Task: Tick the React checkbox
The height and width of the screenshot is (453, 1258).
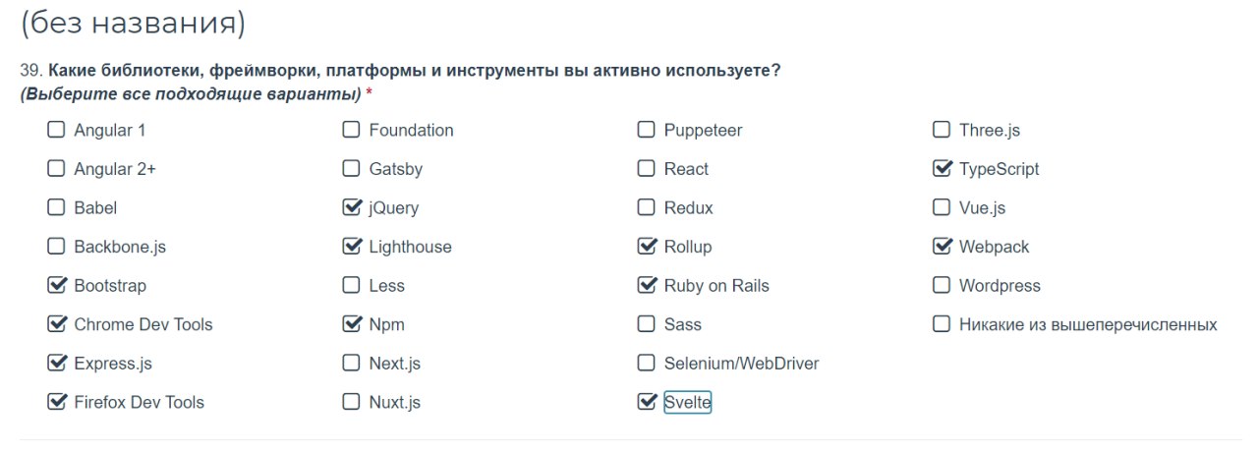Action: tap(646, 169)
